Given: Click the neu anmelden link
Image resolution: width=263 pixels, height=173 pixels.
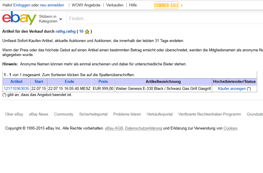Looking at the screenshot, I should (x=52, y=5).
